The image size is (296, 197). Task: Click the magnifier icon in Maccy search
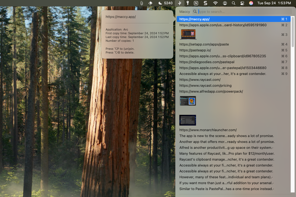coord(195,12)
